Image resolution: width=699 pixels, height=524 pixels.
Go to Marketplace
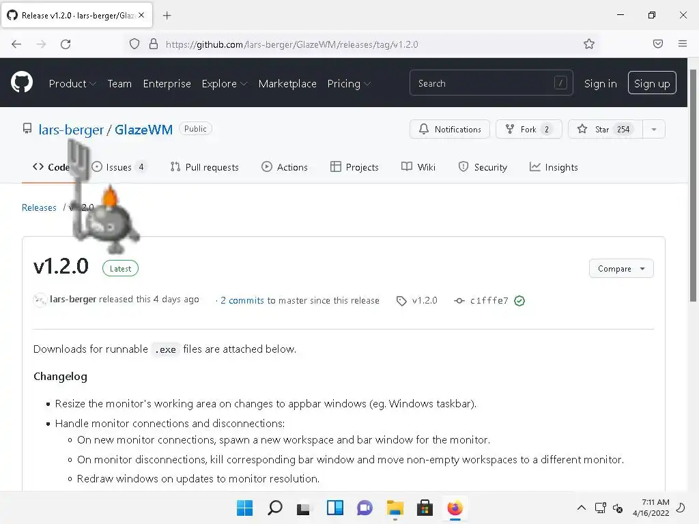pos(287,83)
